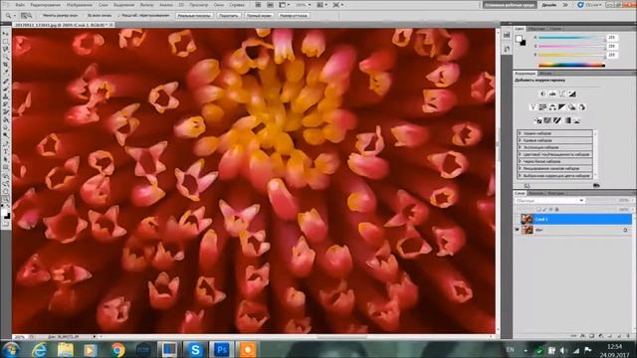Add a Photo Filter adjustment layer
The image size is (637, 358).
point(572,107)
